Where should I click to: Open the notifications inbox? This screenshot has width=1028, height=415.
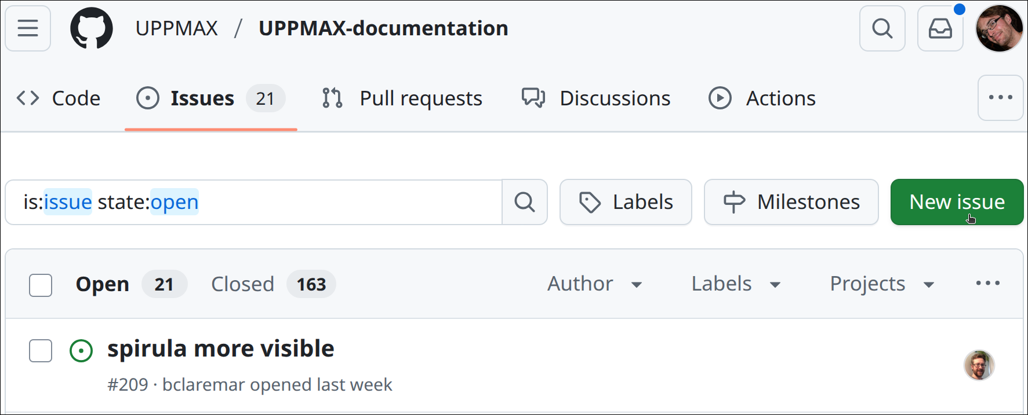940,28
